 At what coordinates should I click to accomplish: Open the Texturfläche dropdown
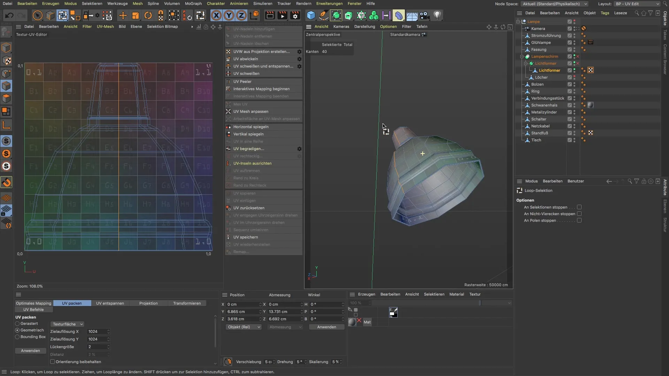pyautogui.click(x=67, y=324)
